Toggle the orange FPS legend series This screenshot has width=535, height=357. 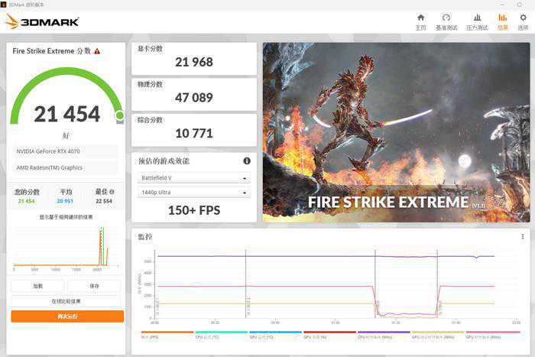coord(167,333)
